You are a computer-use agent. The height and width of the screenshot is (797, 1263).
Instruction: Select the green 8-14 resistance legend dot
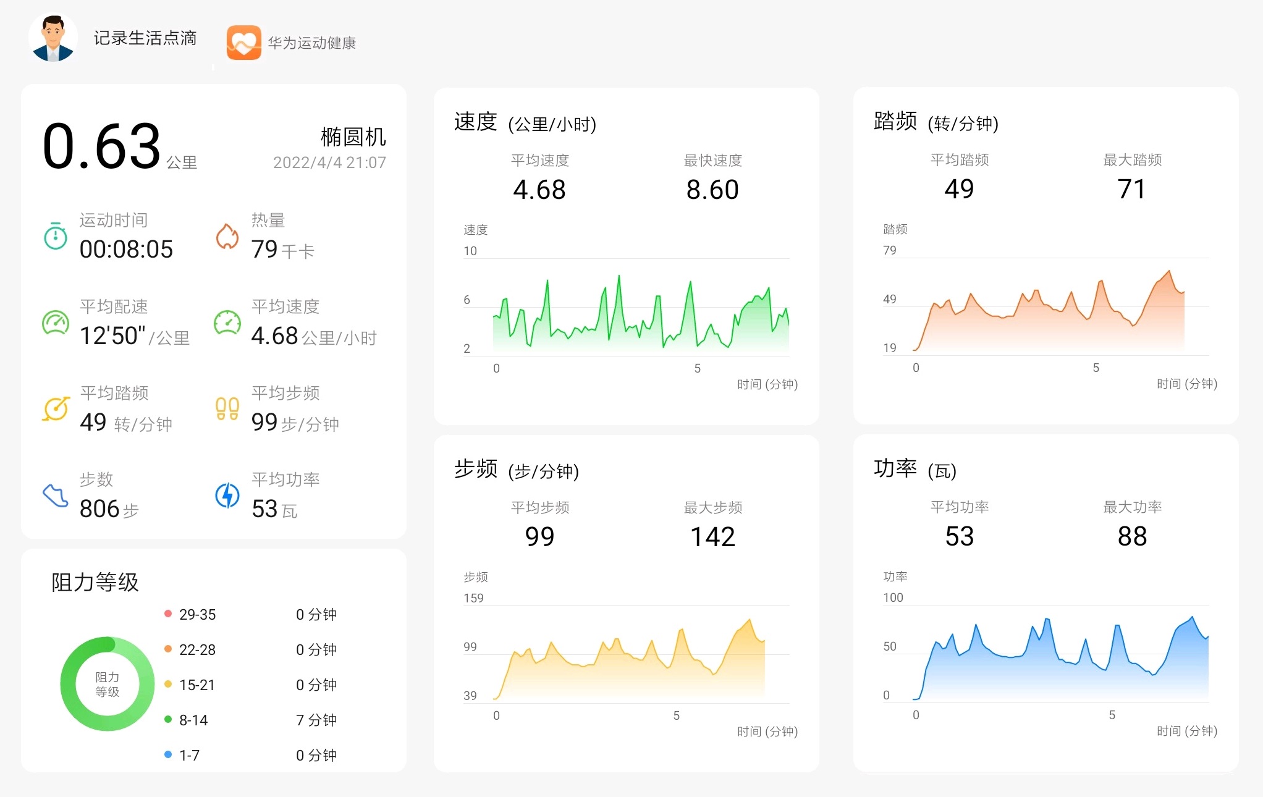[x=167, y=719]
